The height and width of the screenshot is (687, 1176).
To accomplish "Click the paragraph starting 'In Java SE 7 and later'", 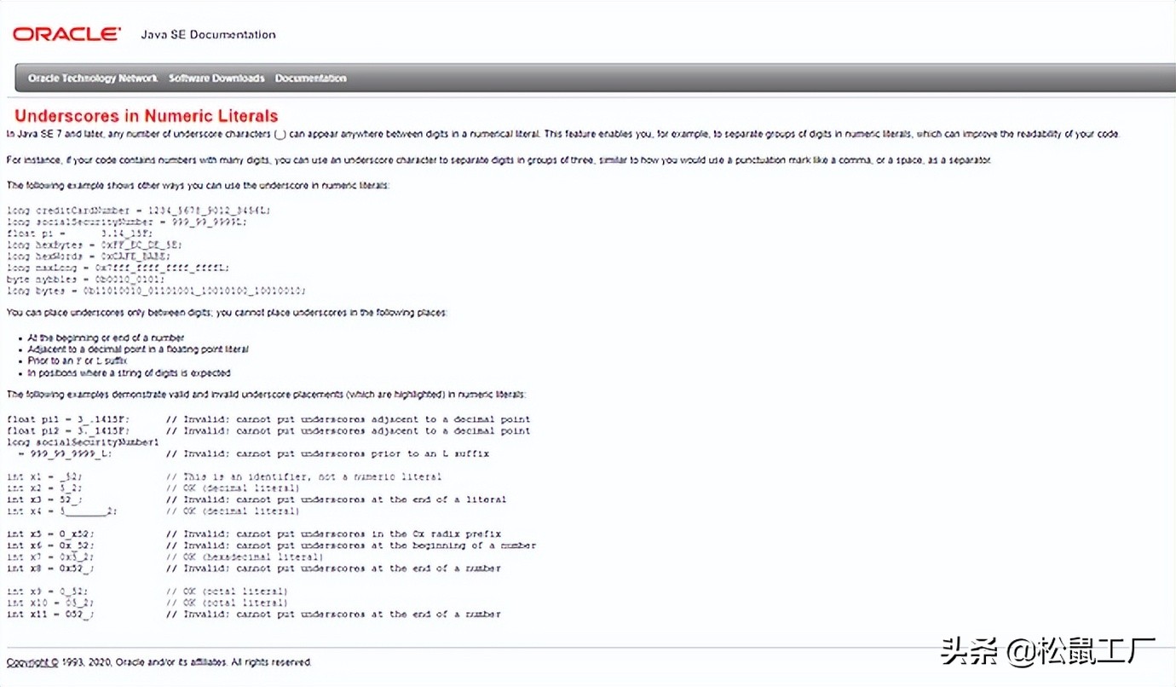I will pos(562,135).
